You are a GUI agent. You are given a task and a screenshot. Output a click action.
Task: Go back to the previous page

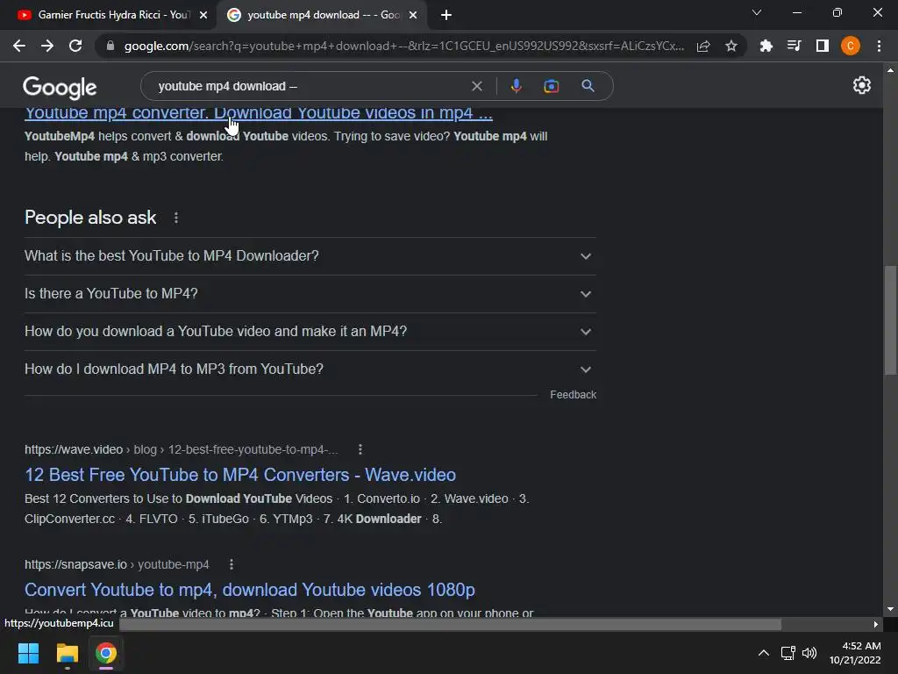(x=19, y=46)
